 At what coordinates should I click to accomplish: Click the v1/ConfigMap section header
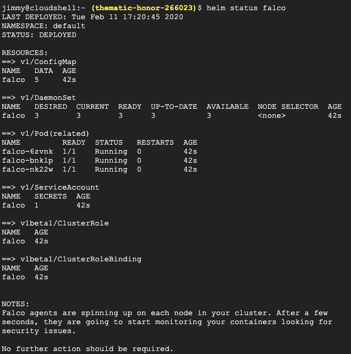pos(39,62)
